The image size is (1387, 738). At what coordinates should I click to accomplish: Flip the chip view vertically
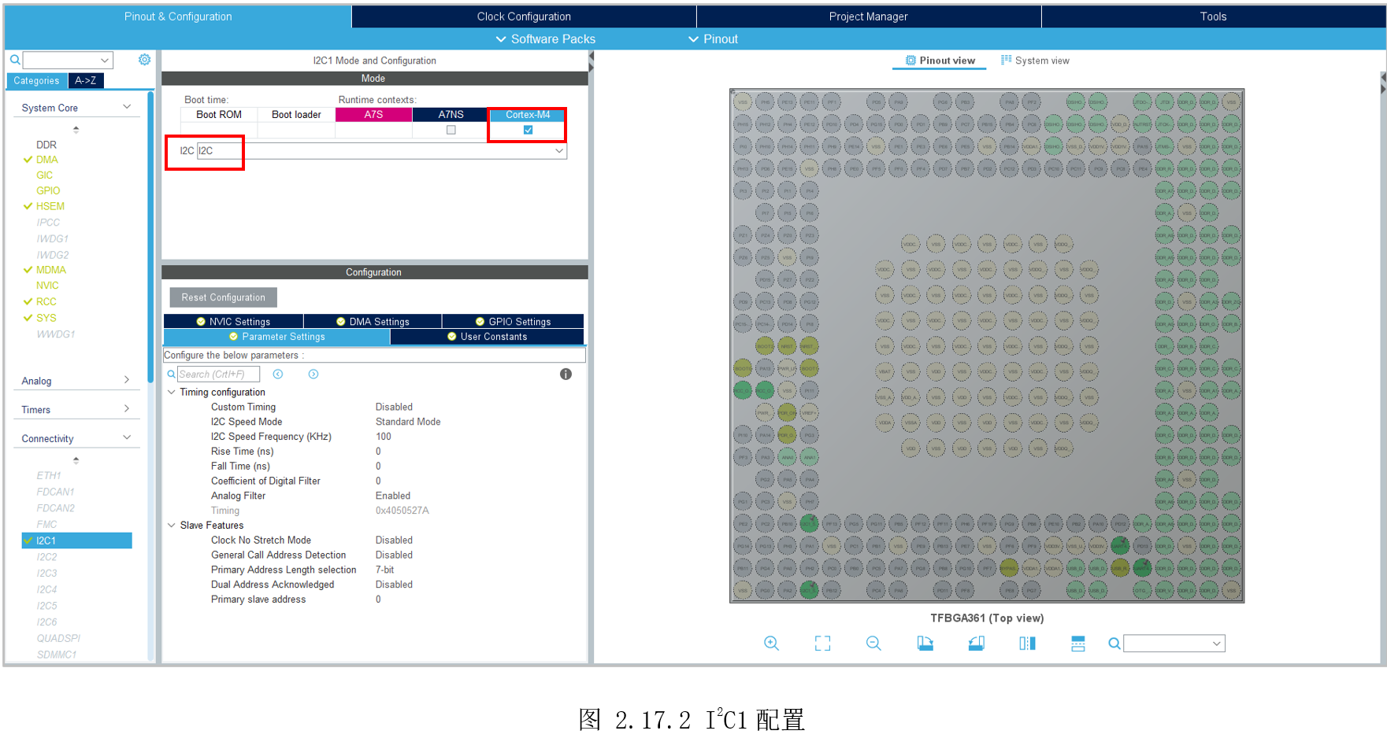pyautogui.click(x=1078, y=643)
